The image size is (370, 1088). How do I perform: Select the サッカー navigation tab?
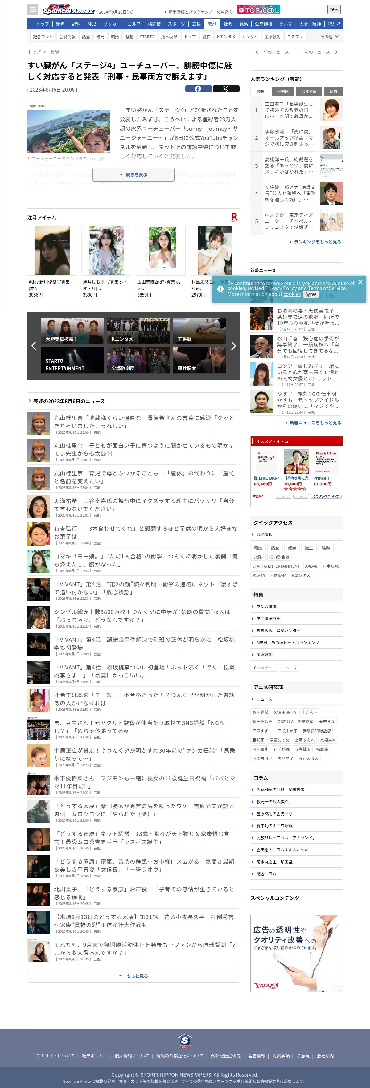point(112,24)
